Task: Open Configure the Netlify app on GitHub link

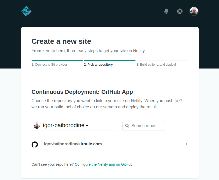Action: coord(104,164)
